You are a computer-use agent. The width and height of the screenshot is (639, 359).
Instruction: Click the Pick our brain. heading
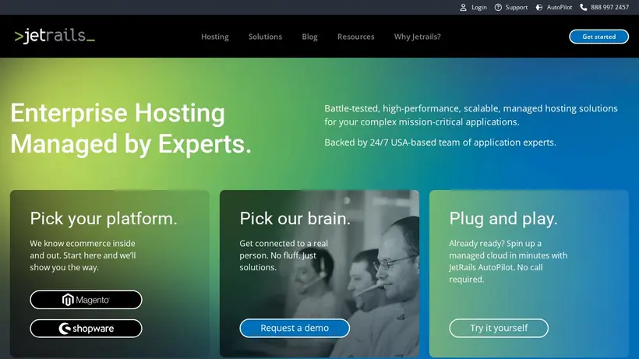tap(295, 219)
